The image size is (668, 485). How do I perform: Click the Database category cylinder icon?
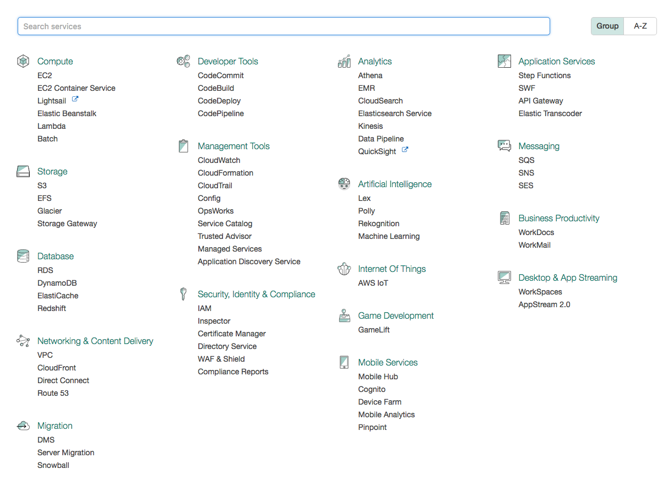point(23,256)
